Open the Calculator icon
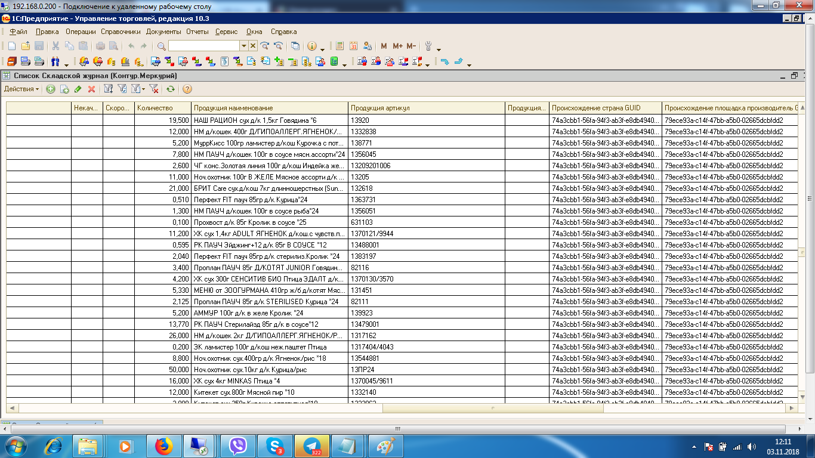 (339, 46)
